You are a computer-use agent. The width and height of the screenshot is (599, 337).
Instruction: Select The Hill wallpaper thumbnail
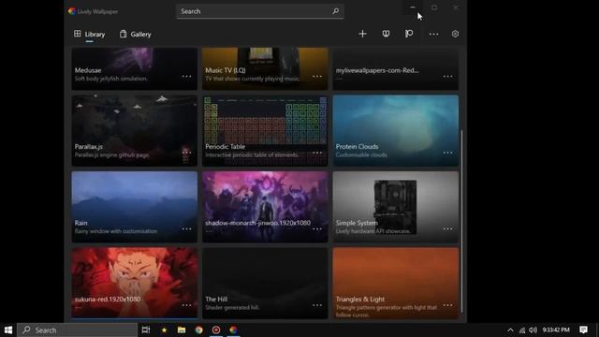click(265, 283)
